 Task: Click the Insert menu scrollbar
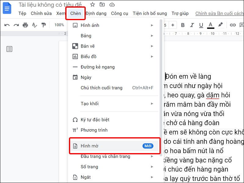pyautogui.click(x=161, y=87)
